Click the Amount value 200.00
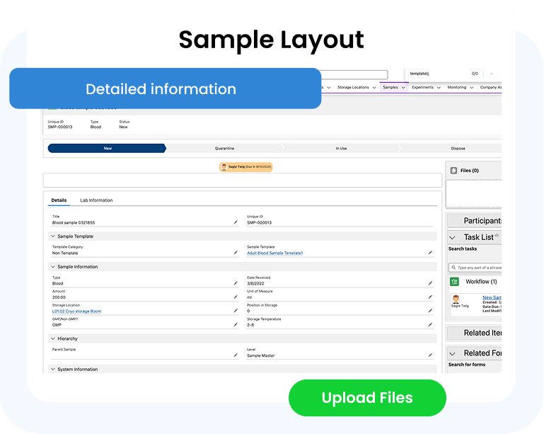The image size is (544, 434). coord(59,297)
